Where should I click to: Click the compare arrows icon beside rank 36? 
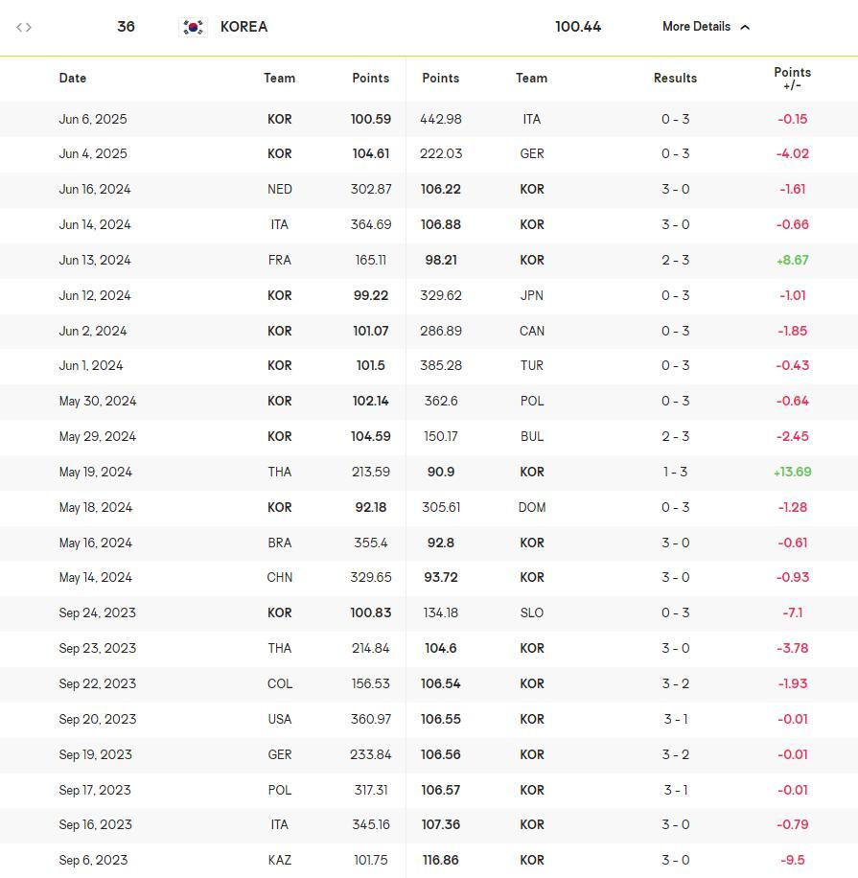pos(24,27)
